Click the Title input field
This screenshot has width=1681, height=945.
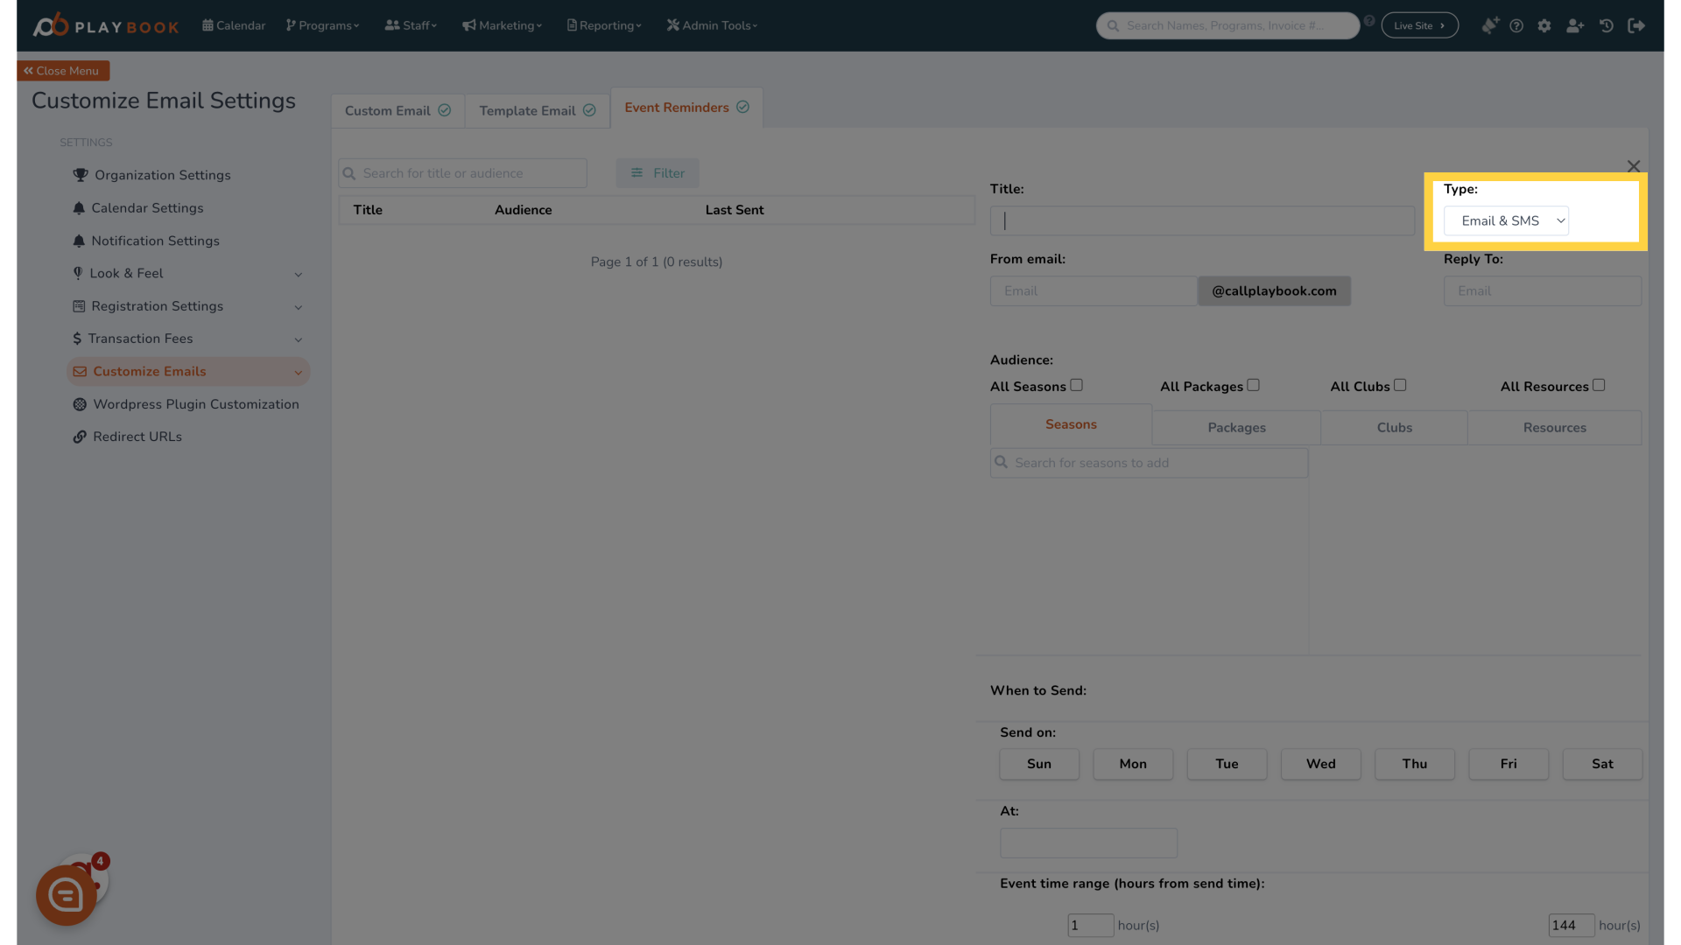[1200, 220]
